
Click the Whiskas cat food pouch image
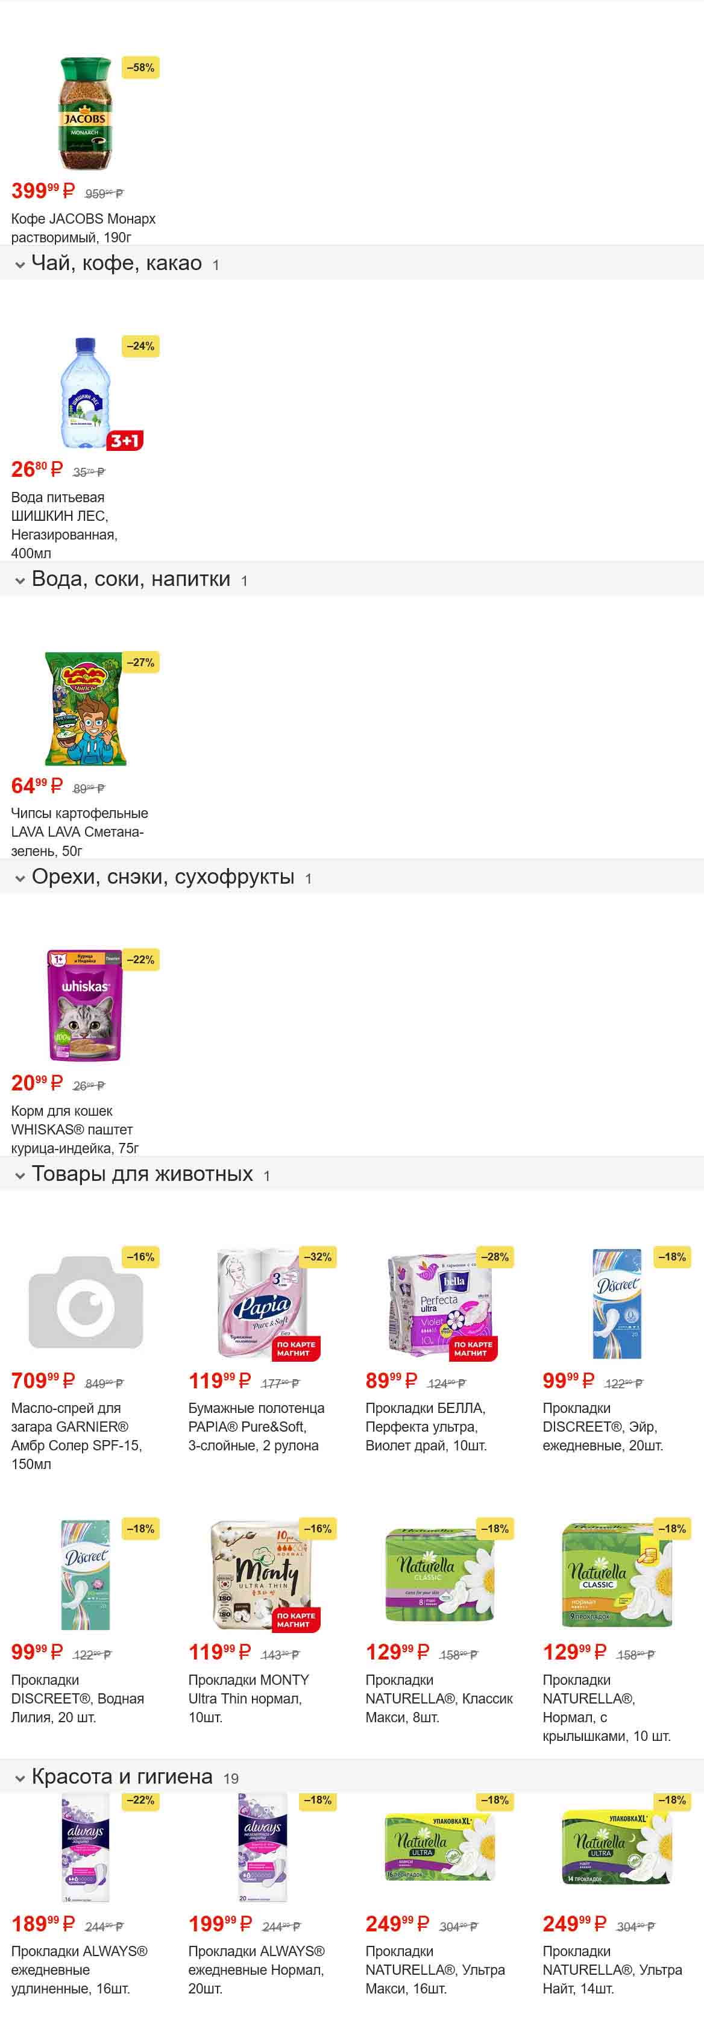pos(86,1005)
